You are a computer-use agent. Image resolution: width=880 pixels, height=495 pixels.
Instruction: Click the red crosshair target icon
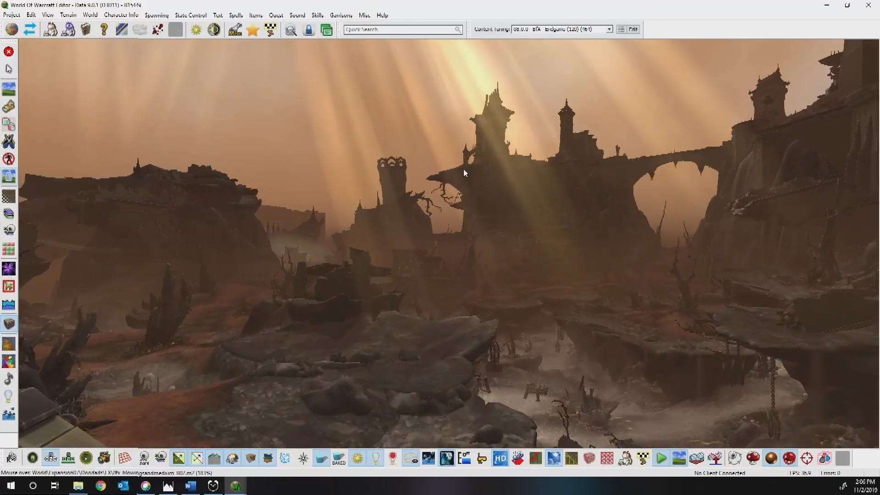(x=807, y=458)
